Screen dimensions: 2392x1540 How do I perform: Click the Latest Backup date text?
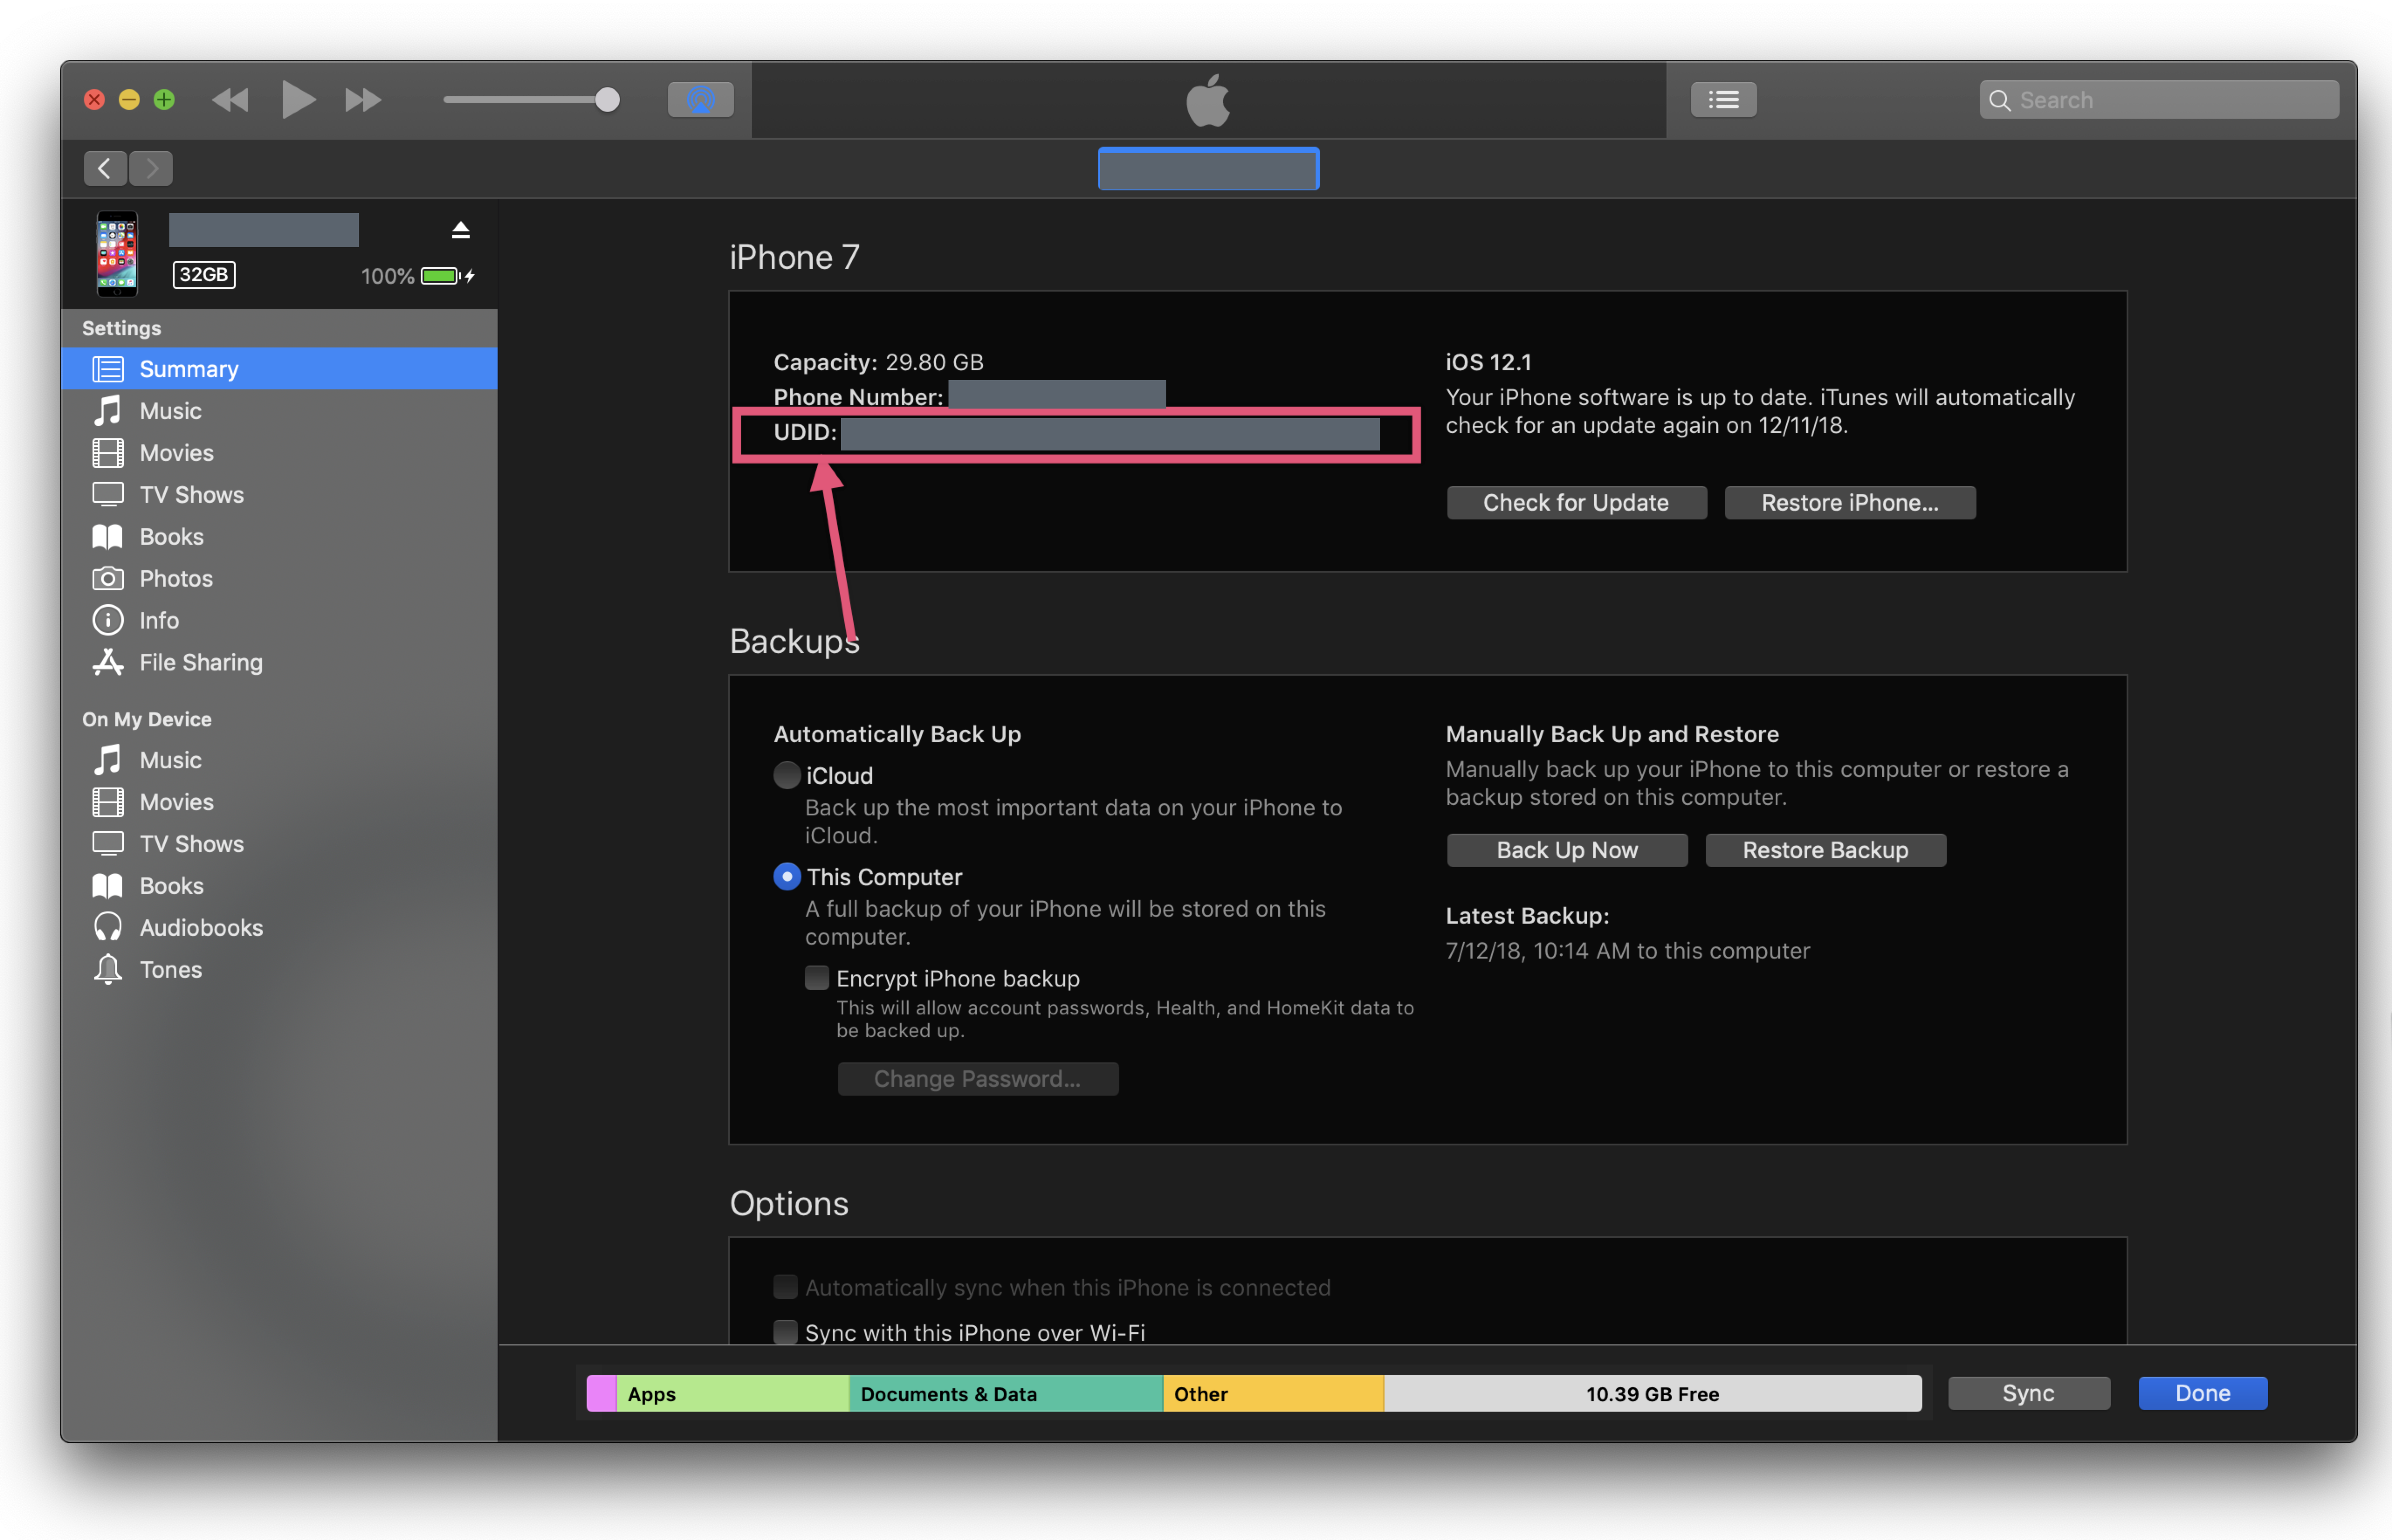pos(1628,951)
